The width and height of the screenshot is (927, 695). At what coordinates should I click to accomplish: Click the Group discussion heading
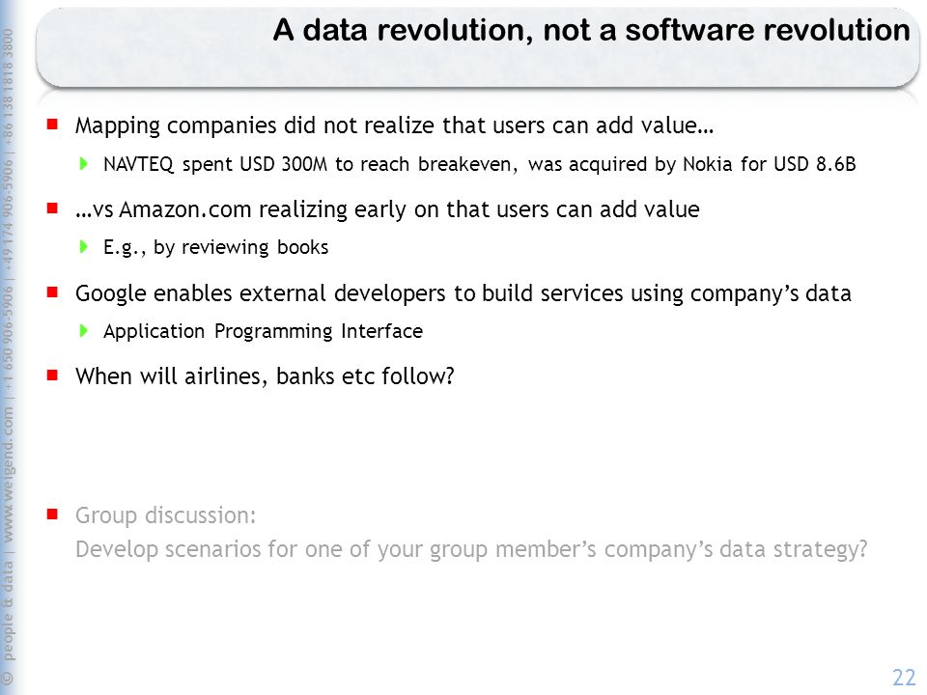pyautogui.click(x=165, y=515)
